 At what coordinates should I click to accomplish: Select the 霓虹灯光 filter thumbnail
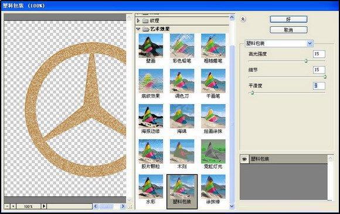pos(213,151)
